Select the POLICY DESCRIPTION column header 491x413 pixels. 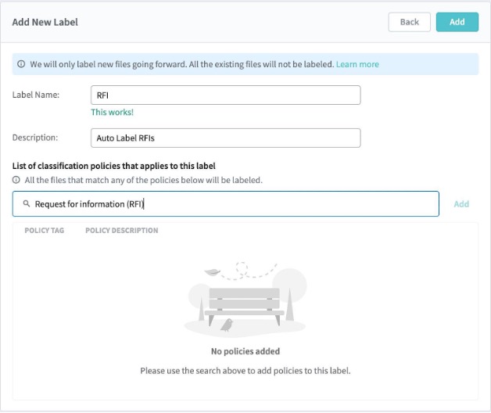tap(121, 231)
